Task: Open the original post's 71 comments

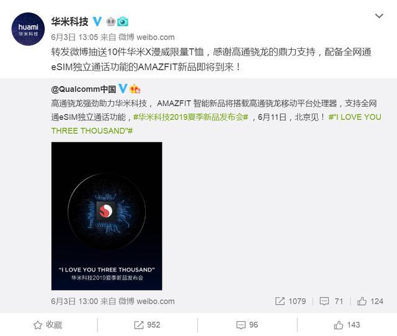Action: pos(331,301)
